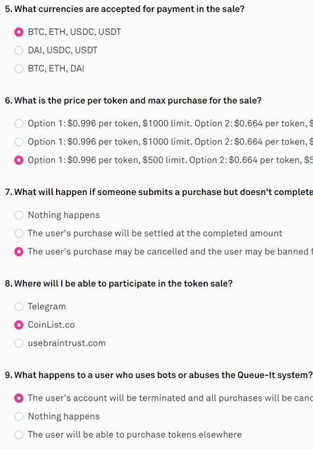Choose the usebraintrust.com option
The image size is (313, 449).
pos(19,343)
